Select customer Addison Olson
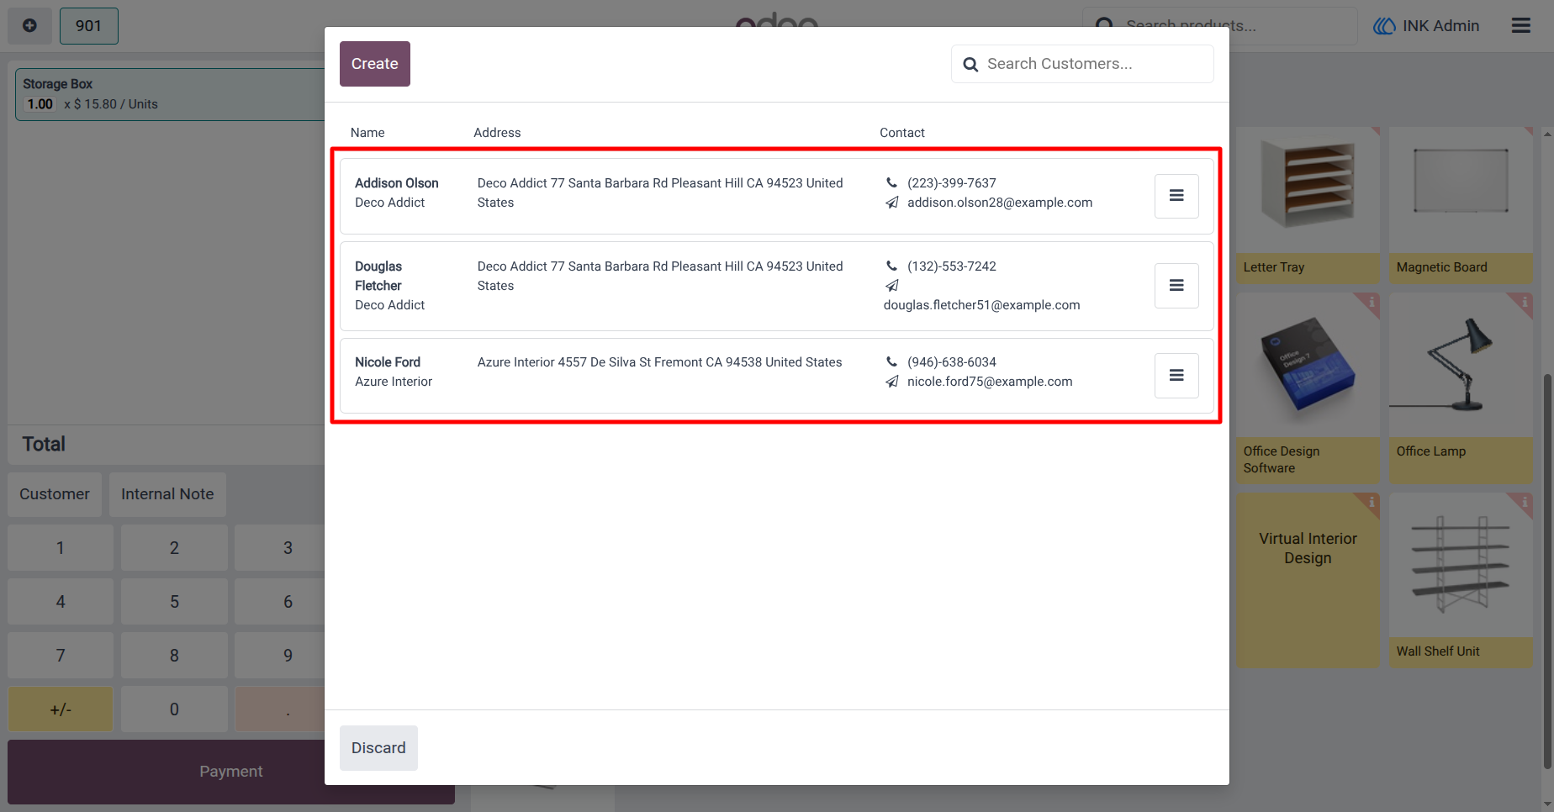The height and width of the screenshot is (812, 1554). [x=777, y=196]
